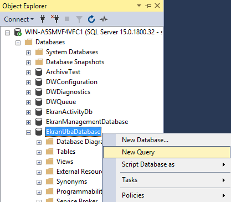Screen dimensions: 231x202
Task: Expand the ArchiveTest database node
Action: tap(28, 73)
